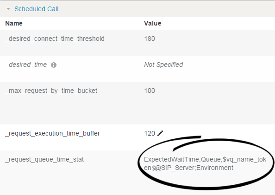Click the value 100 for time bucket
This screenshot has width=275, height=195.
click(x=150, y=91)
